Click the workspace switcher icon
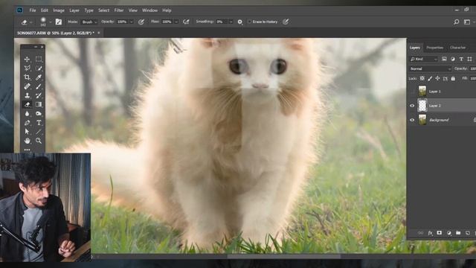 click(x=467, y=22)
